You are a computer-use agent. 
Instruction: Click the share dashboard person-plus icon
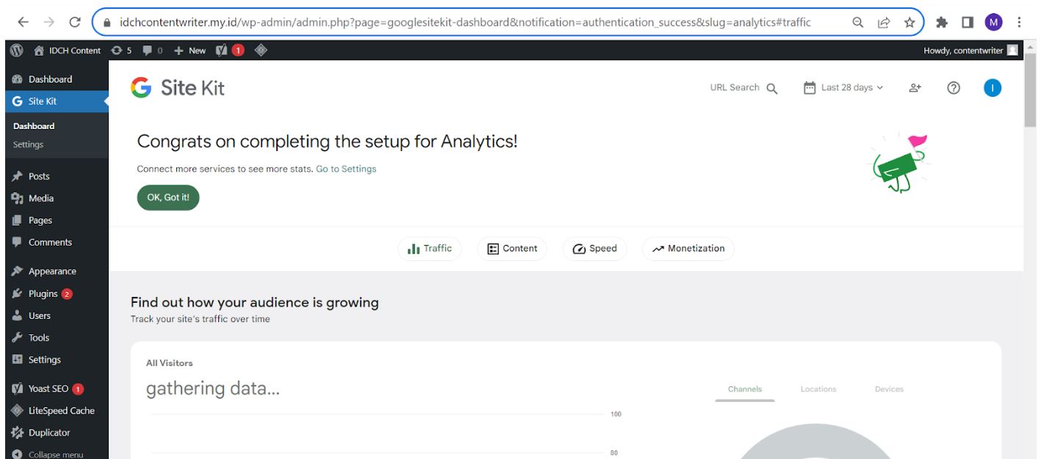click(x=915, y=88)
